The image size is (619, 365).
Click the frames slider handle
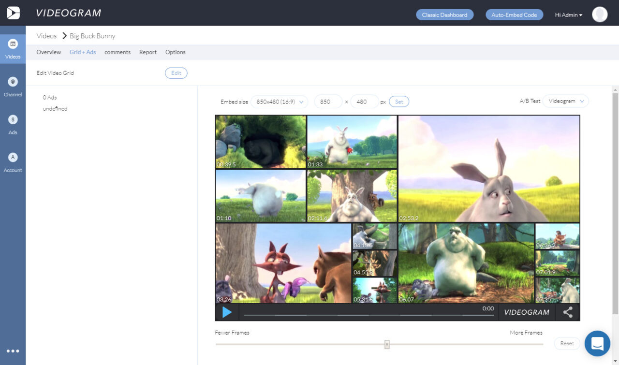[x=387, y=344]
